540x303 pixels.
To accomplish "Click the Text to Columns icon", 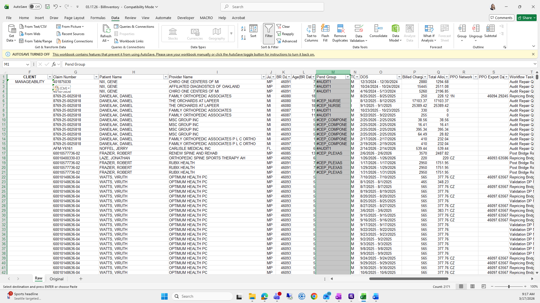I will click(x=311, y=33).
